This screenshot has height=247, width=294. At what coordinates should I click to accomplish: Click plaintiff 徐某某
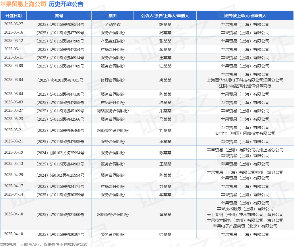point(165,234)
